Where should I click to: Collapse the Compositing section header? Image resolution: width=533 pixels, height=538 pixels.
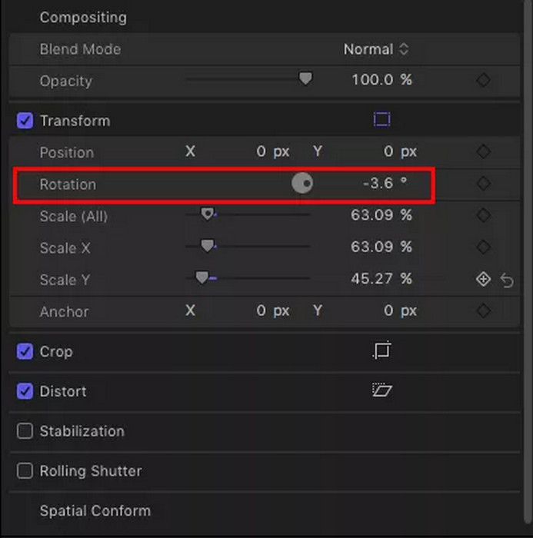83,17
